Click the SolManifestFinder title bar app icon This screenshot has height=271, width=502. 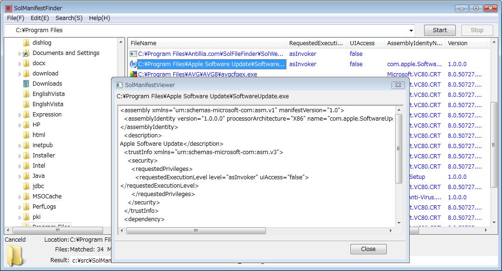(x=9, y=8)
